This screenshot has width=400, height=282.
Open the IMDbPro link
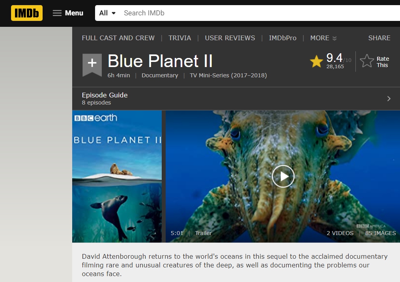(x=283, y=38)
